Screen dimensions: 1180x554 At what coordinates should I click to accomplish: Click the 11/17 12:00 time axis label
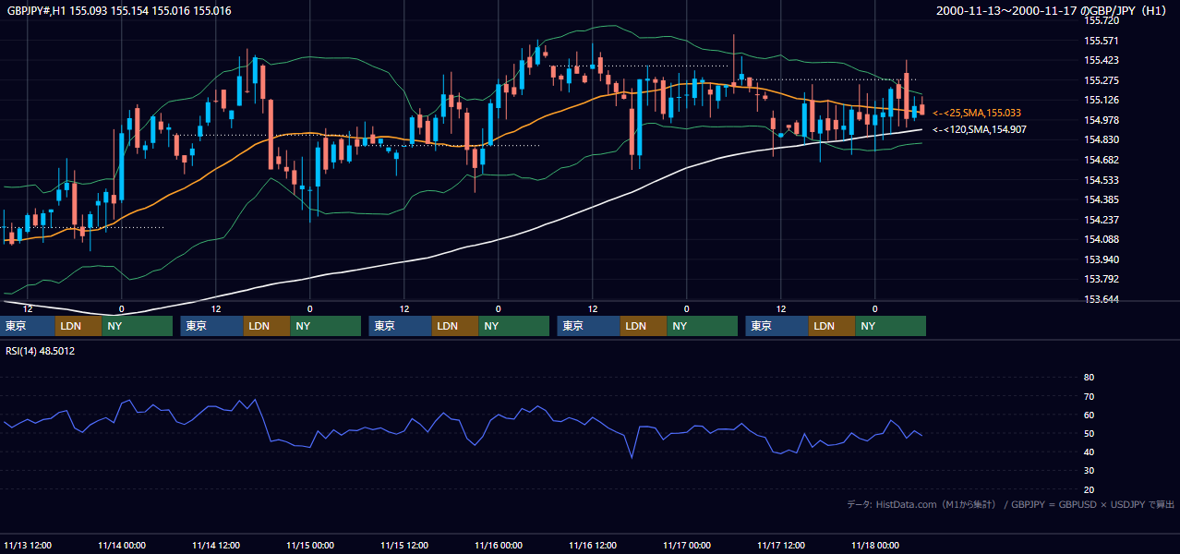click(x=781, y=545)
